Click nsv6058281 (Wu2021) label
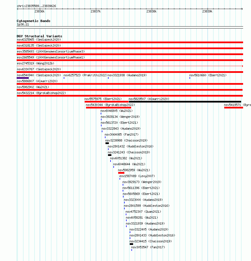Screen dimensions: 251x261 [142, 217]
